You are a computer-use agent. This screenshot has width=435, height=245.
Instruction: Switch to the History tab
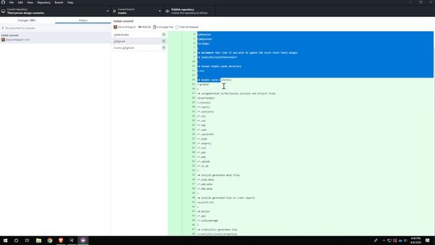click(x=83, y=20)
